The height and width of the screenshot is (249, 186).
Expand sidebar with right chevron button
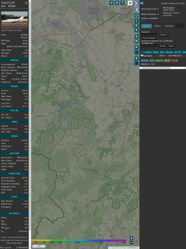[x=136, y=3]
